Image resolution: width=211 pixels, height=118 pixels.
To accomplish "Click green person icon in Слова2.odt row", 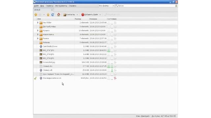I will 112,70.
